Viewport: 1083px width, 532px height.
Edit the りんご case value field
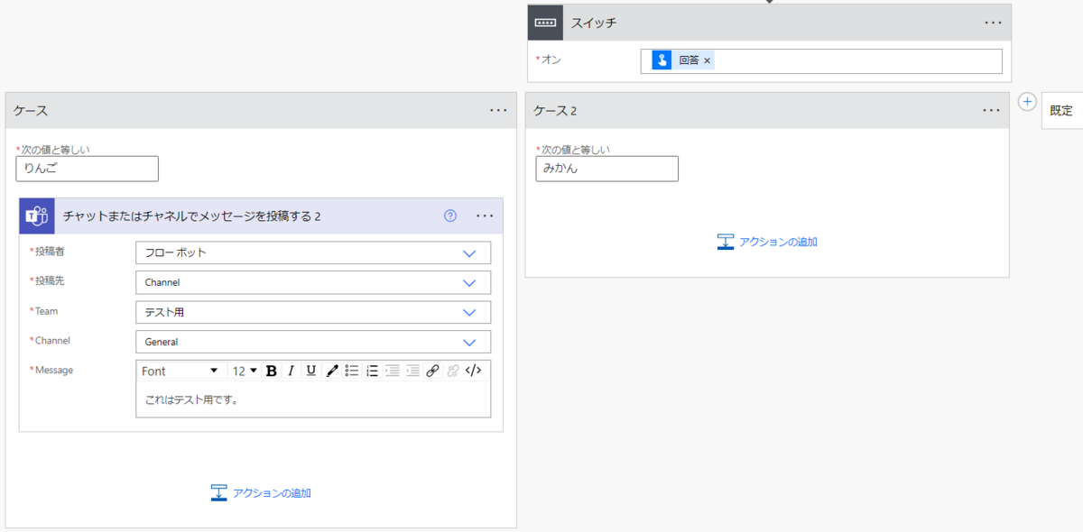point(87,169)
